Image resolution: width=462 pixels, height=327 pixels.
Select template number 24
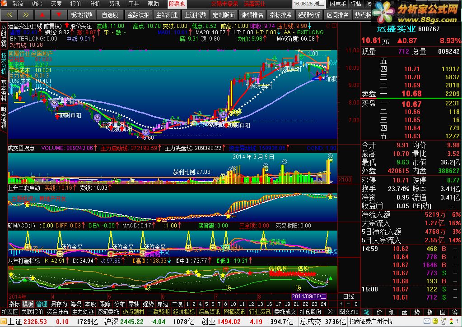pyautogui.click(x=323, y=304)
